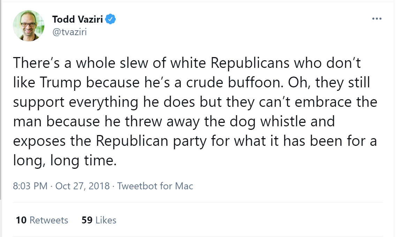View the 10 Retweets list
Viewport: 398px width, 237px height.
coord(42,220)
